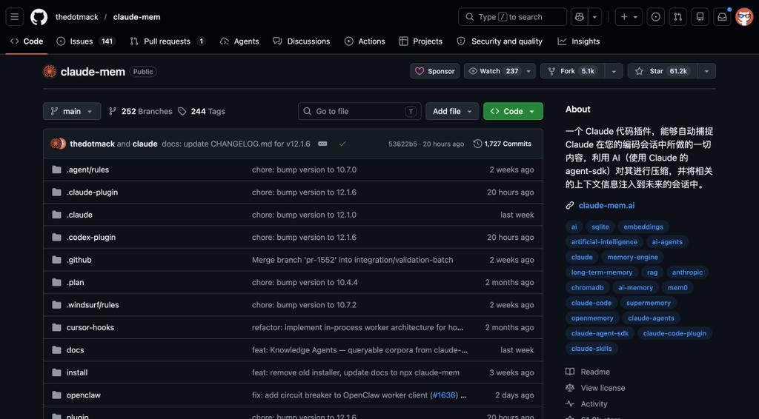This screenshot has height=419, width=759.
Task: Click the user avatar in top right
Action: tap(744, 17)
